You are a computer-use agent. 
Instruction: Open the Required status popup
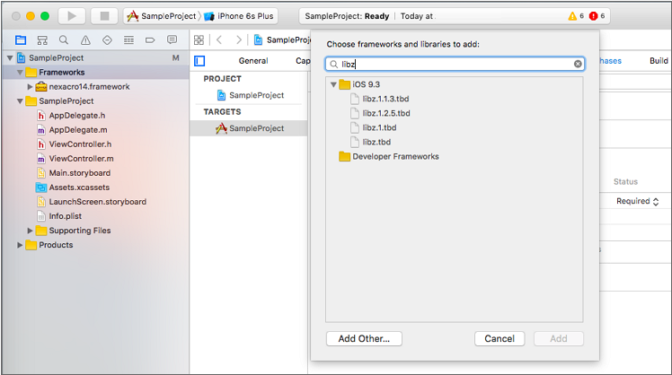[x=637, y=201]
